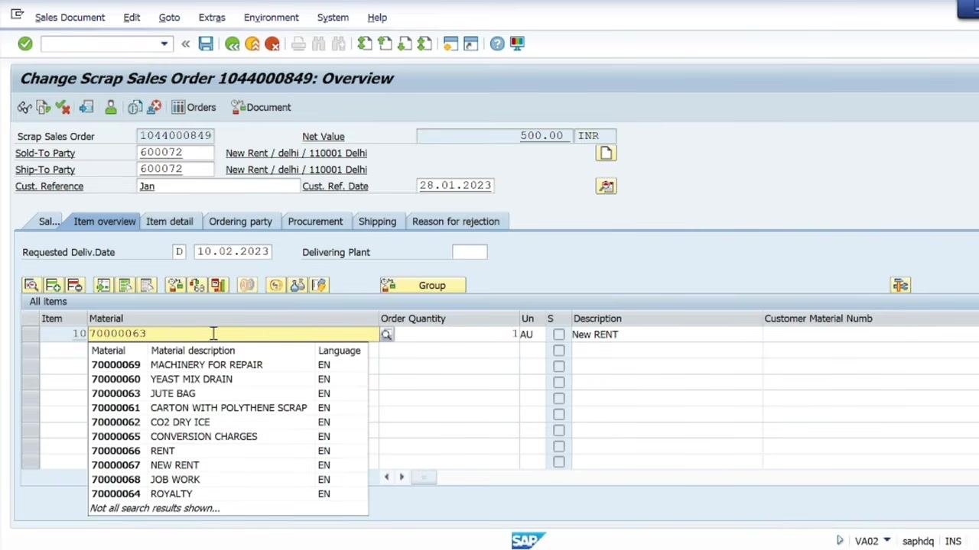This screenshot has height=550, width=979.
Task: Click the SAP menu icon at top left
Action: pyautogui.click(x=17, y=16)
